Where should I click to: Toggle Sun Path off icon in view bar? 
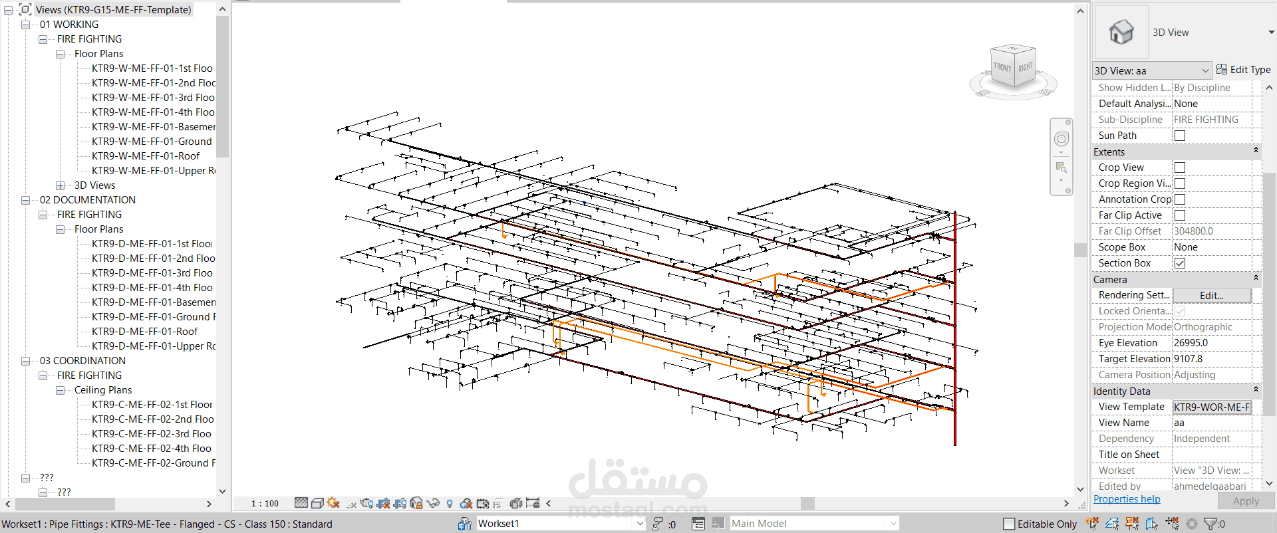333,503
